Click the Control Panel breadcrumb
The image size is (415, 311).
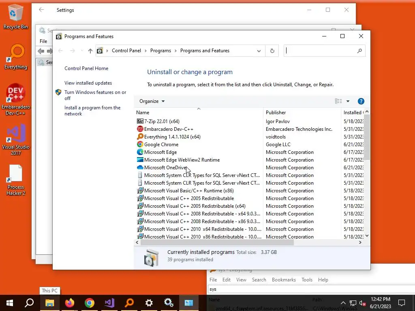coord(126,51)
